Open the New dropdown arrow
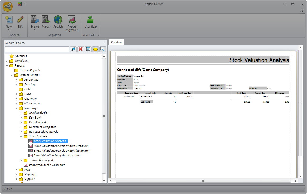The width and height of the screenshot is (307, 194). click(9, 30)
